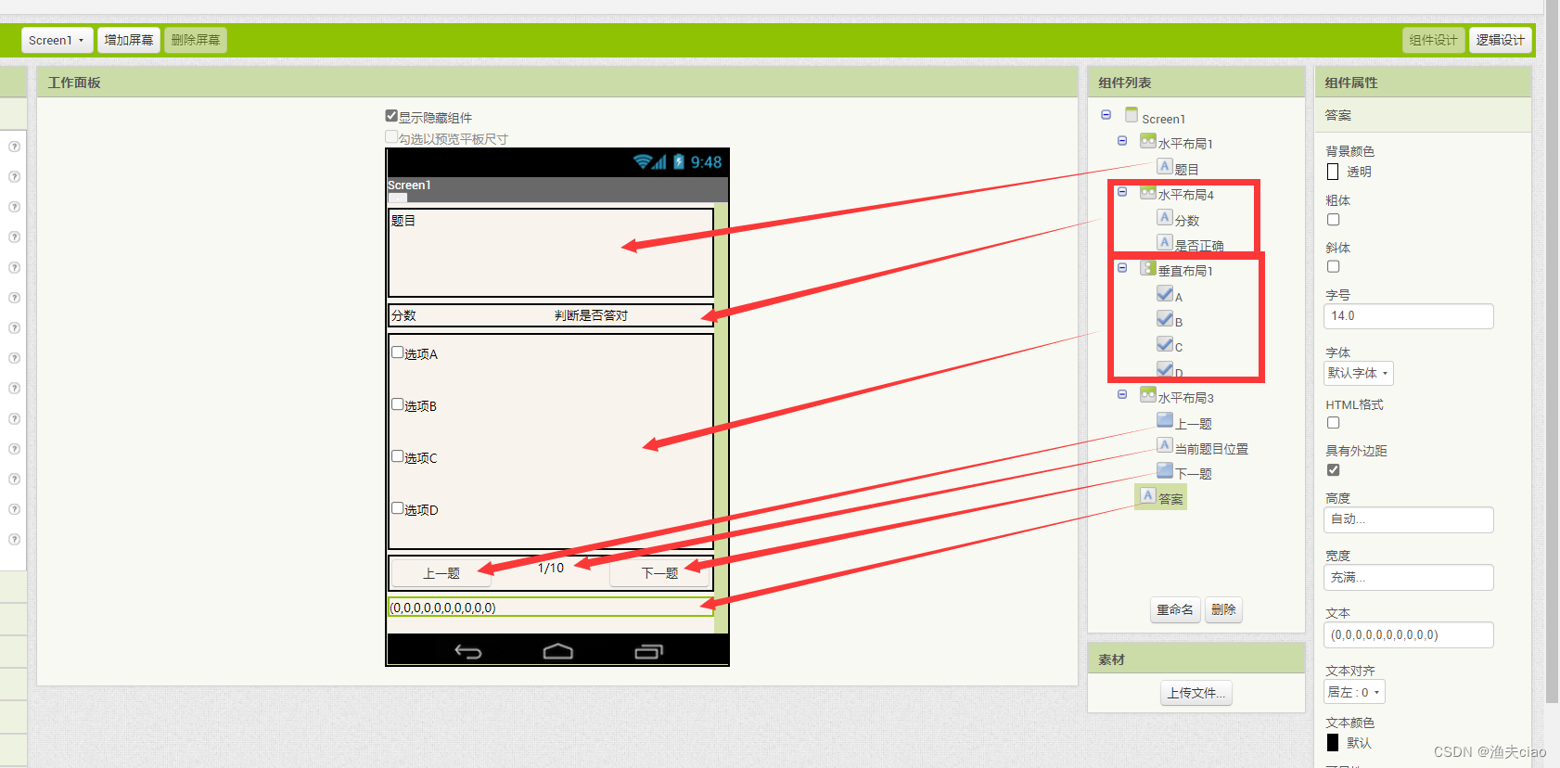Tap the phone preview back navigation icon
Viewport: 1560px width, 768px height.
point(468,652)
